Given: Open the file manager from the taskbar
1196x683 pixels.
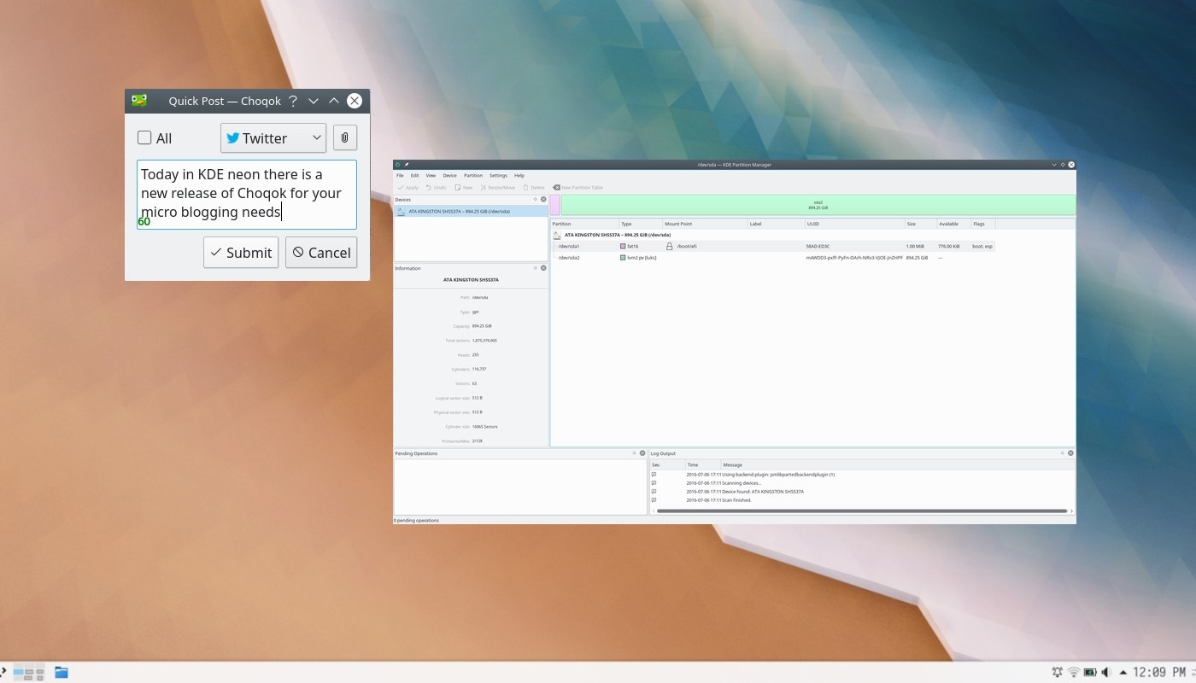Looking at the screenshot, I should coord(62,673).
